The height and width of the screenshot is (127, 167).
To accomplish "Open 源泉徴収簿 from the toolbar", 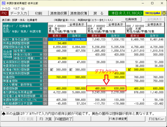I will [x=79, y=13].
